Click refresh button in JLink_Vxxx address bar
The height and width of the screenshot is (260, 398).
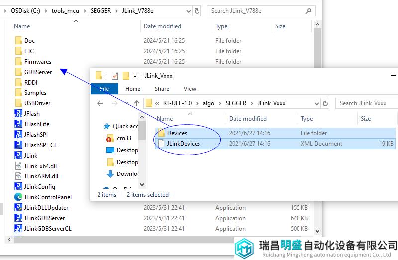[x=325, y=103]
